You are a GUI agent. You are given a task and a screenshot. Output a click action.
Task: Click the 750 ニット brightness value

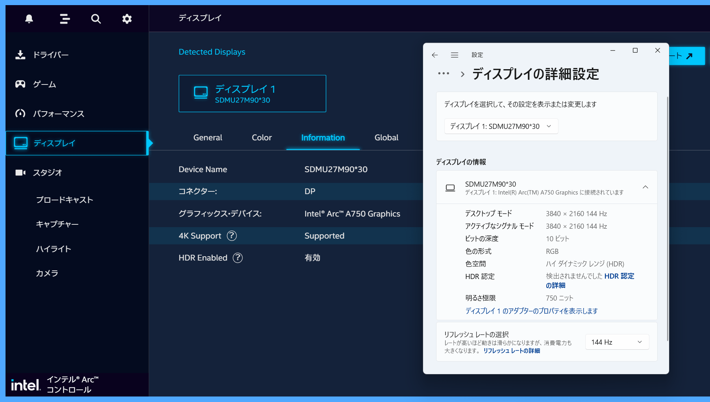(x=559, y=298)
